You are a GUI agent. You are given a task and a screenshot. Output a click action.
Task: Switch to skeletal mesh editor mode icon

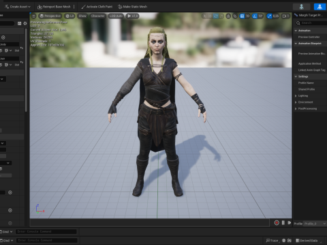point(320,7)
